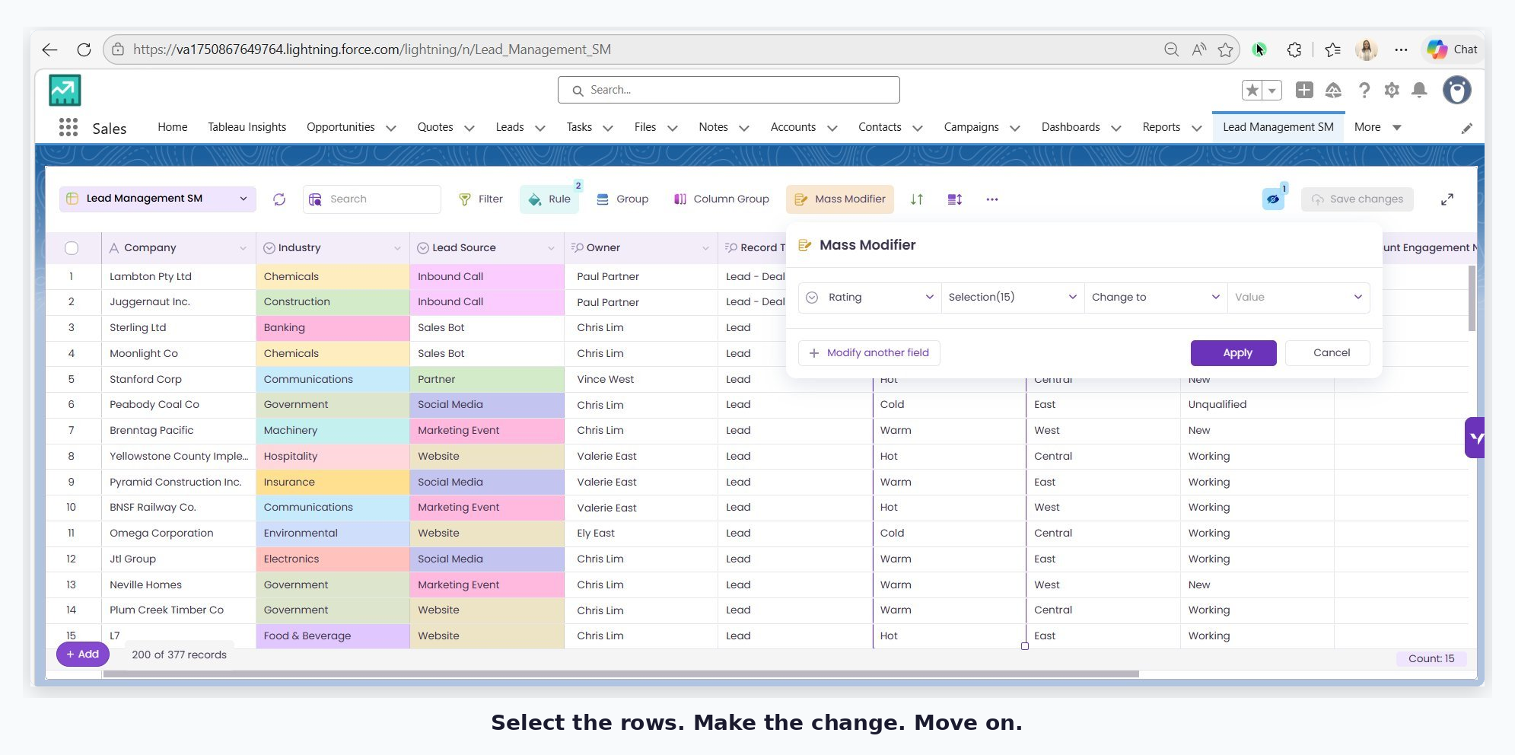Toggle hidden columns eye icon

click(x=1273, y=199)
